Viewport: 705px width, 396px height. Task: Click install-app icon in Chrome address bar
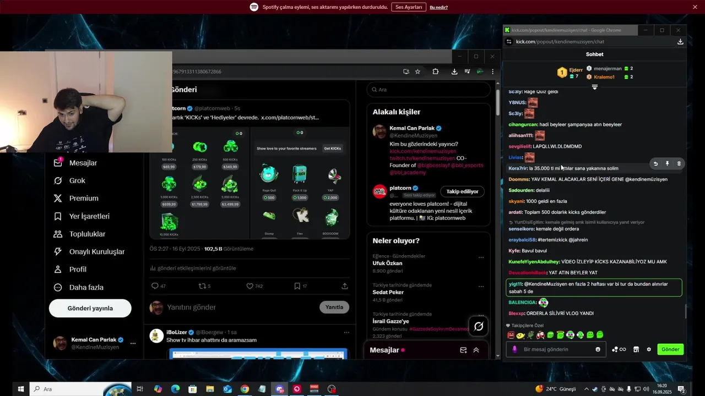pos(406,71)
